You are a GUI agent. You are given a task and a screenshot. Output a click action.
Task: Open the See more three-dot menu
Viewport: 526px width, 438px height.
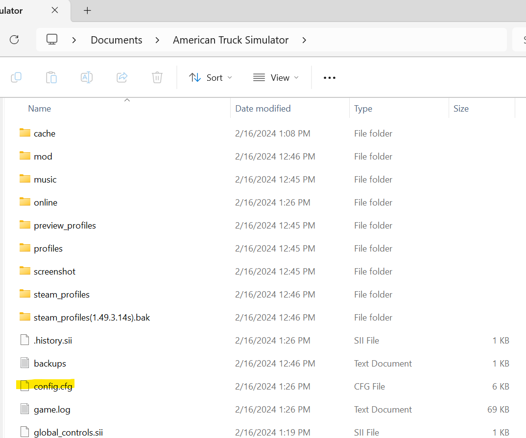(x=330, y=78)
